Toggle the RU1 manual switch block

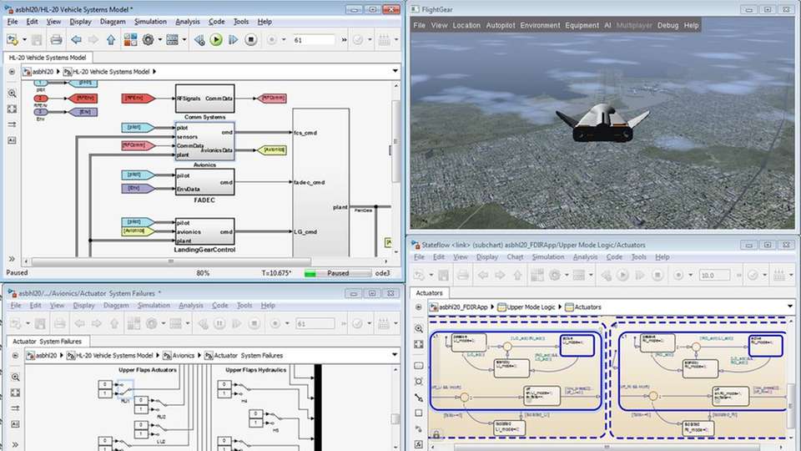(x=125, y=390)
